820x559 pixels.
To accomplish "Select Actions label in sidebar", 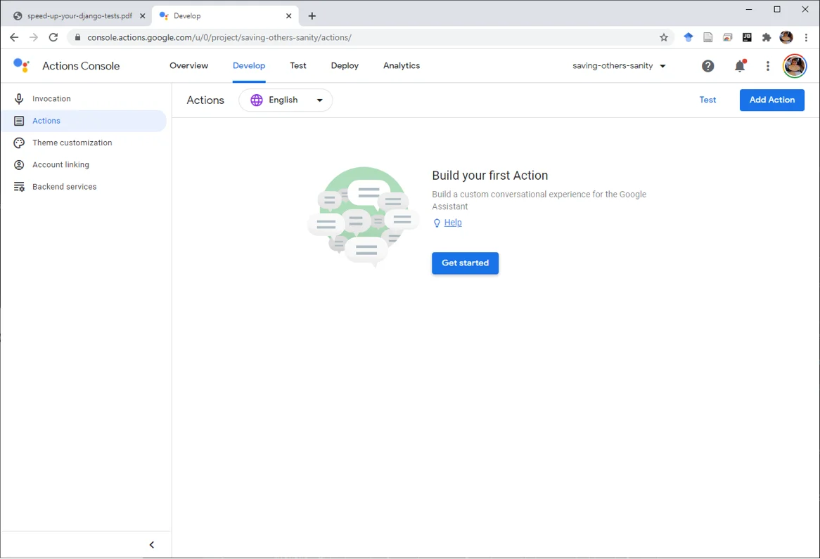I will point(46,121).
